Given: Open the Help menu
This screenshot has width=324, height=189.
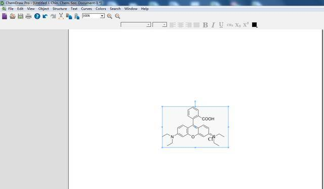Looking at the screenshot, I should [145, 9].
